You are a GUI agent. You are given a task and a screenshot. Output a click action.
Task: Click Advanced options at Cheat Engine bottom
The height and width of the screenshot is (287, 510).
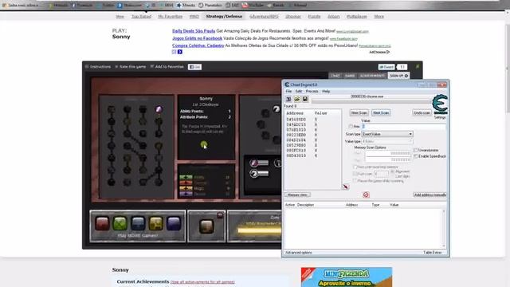[299, 253]
